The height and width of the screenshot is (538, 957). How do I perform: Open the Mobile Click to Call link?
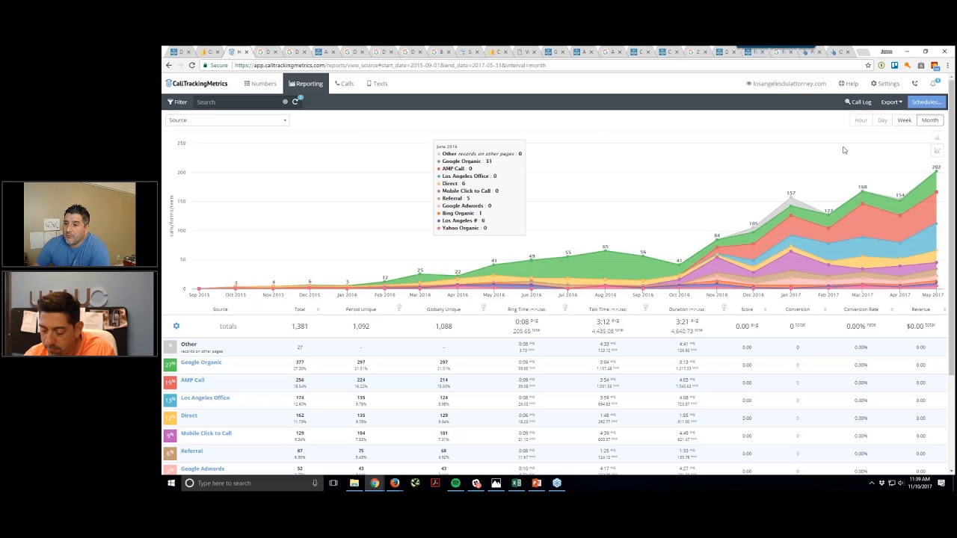pyautogui.click(x=206, y=433)
